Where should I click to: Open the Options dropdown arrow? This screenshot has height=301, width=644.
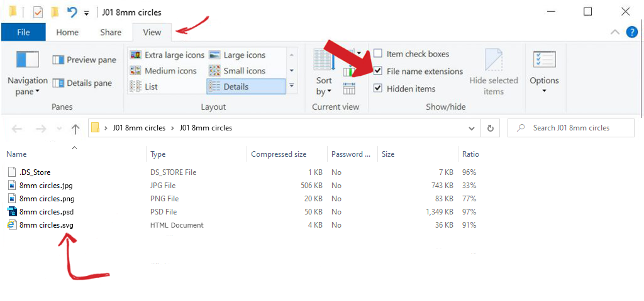[x=544, y=91]
